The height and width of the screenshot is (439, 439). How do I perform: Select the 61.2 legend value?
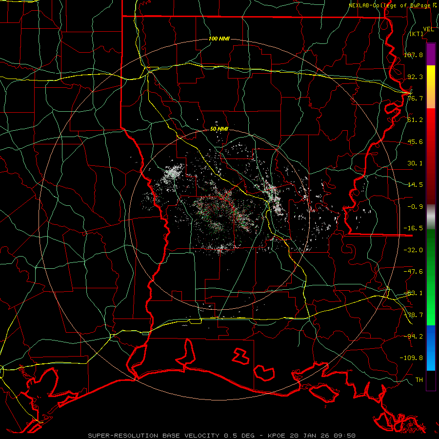coord(415,120)
